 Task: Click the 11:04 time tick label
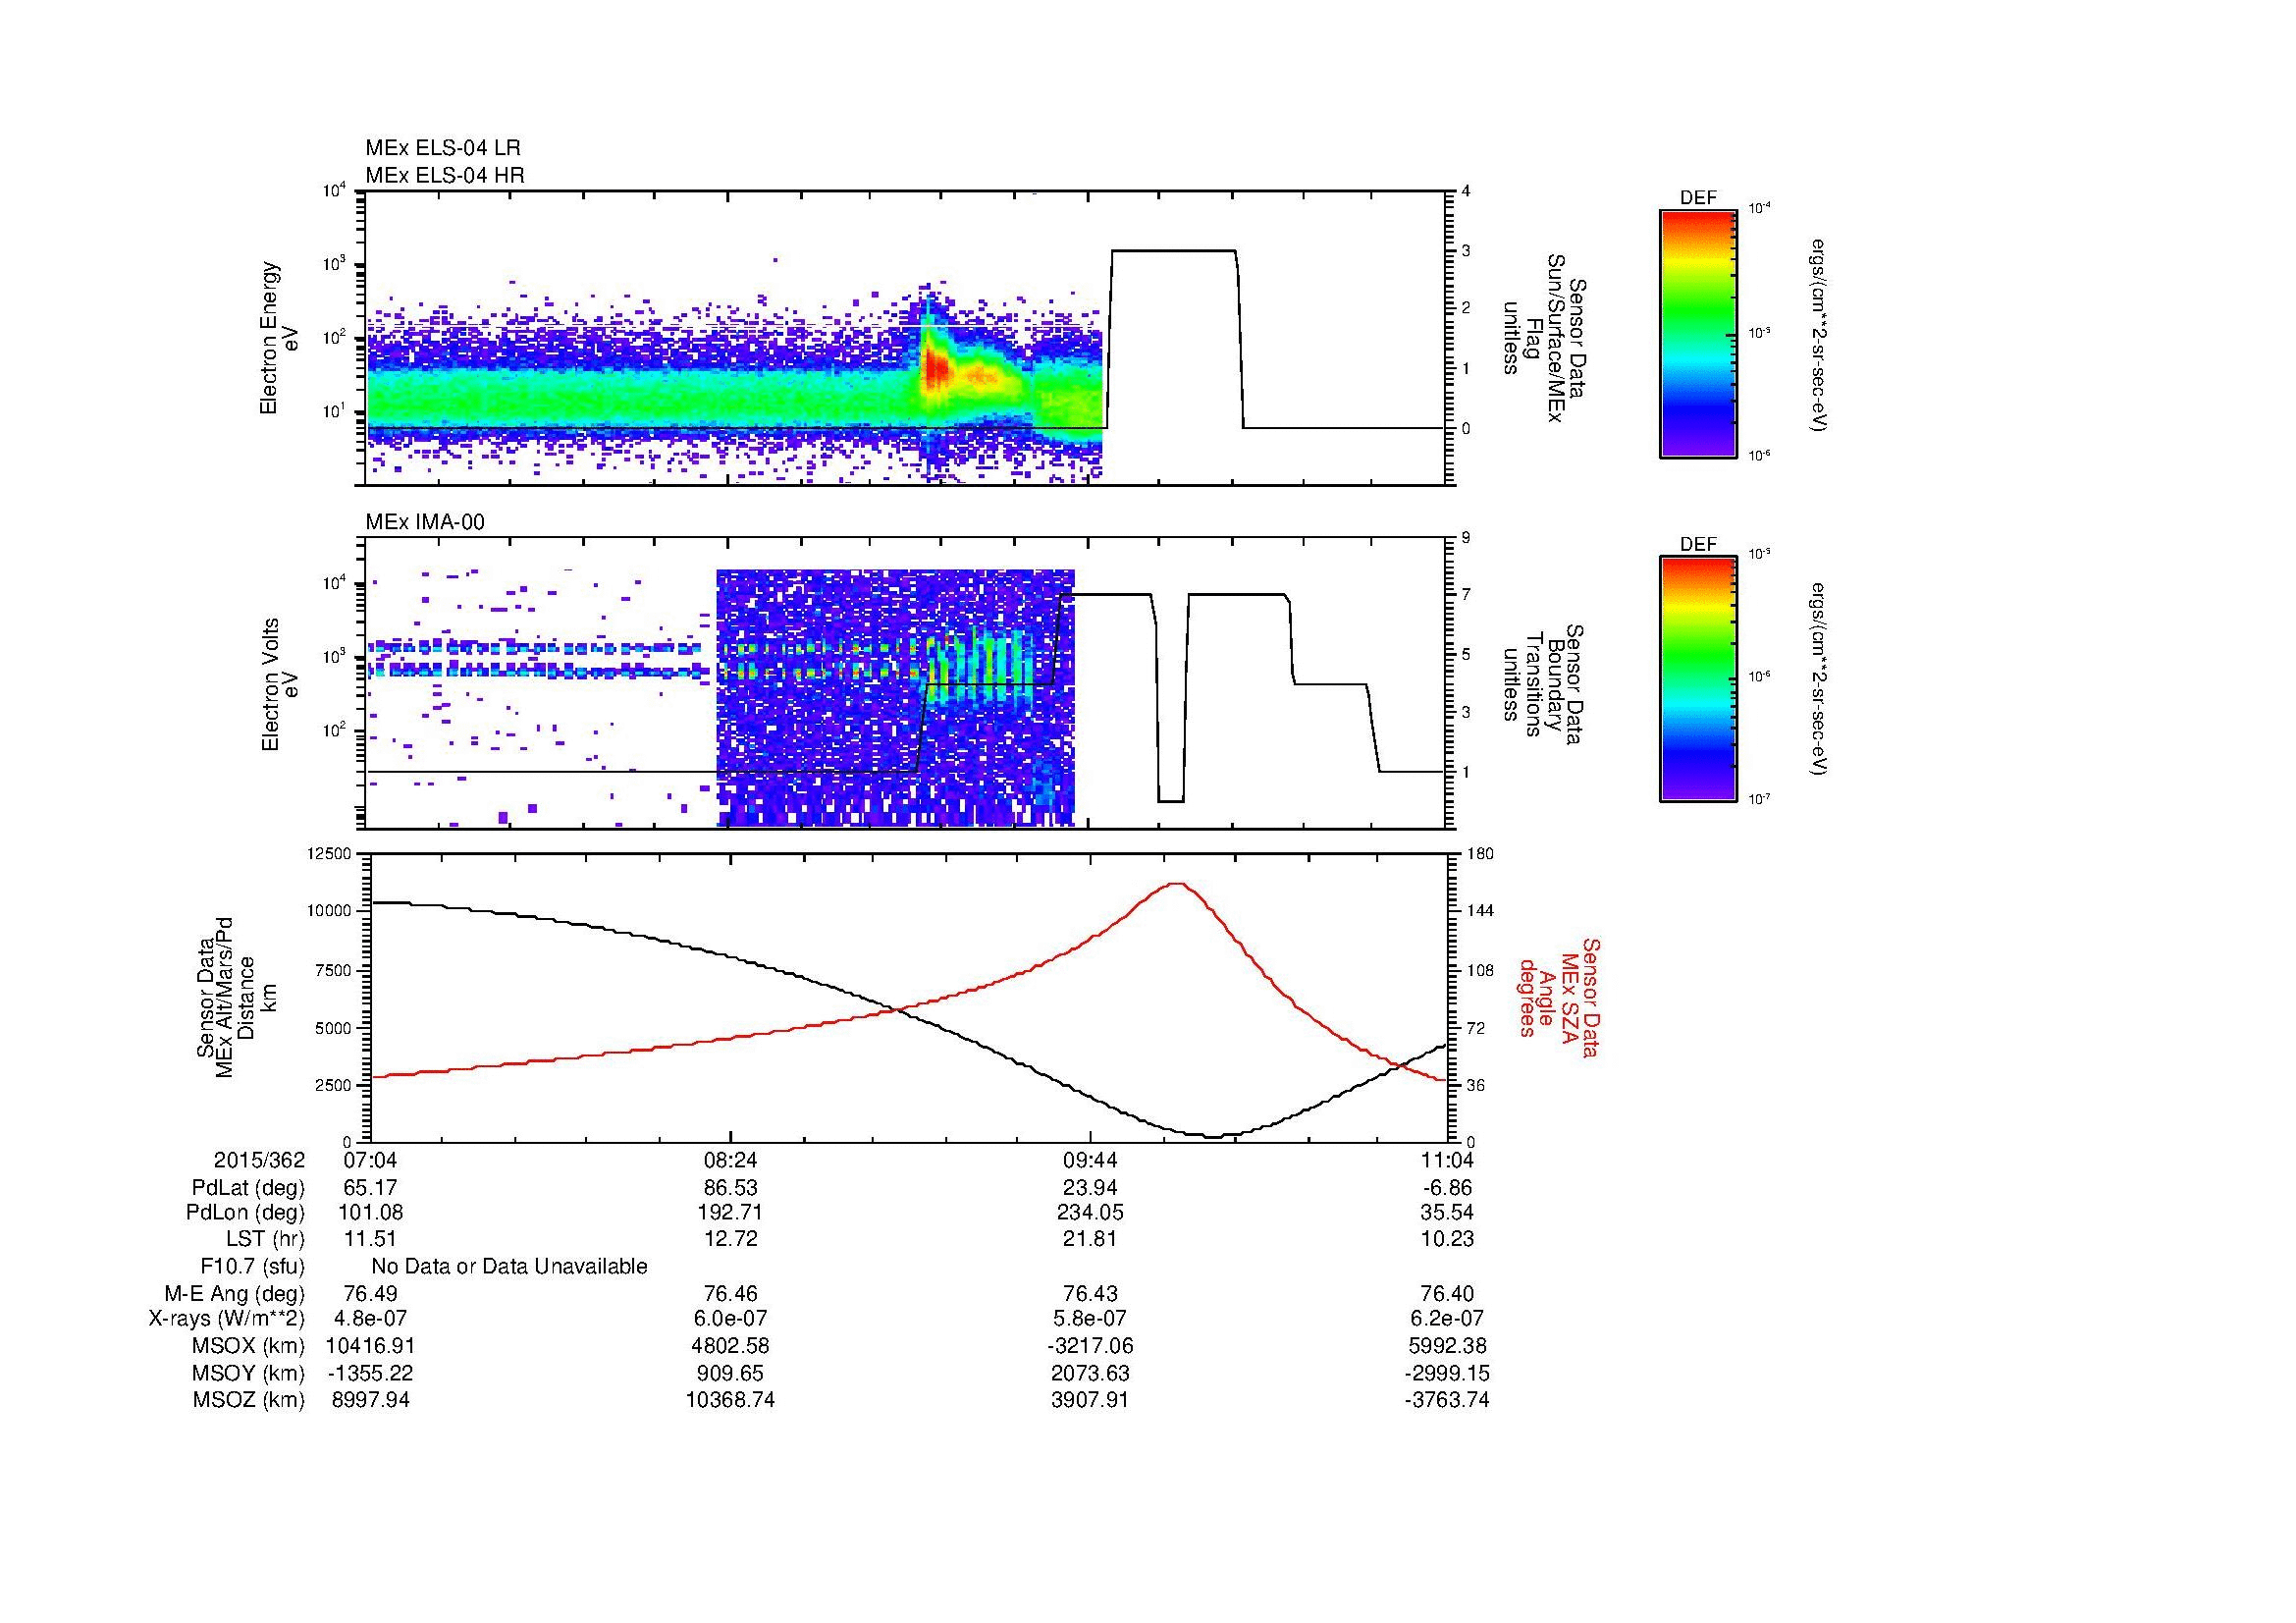point(1446,1160)
